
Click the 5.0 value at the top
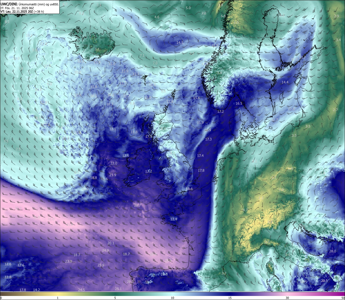[188, 8]
